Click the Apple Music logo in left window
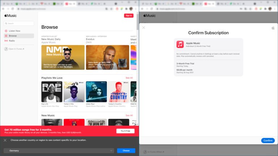278x156 pixels. (10, 16)
